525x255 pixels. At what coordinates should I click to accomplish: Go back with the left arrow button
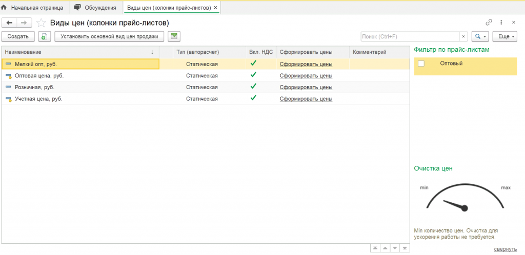(x=9, y=23)
